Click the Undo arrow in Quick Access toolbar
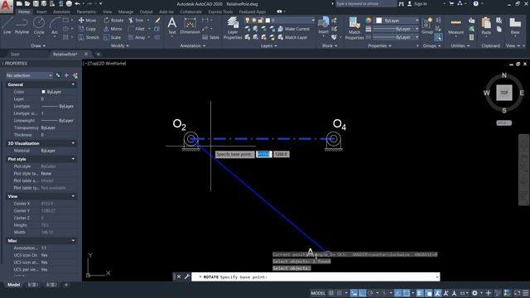The height and width of the screenshot is (298, 530). coord(77,3)
